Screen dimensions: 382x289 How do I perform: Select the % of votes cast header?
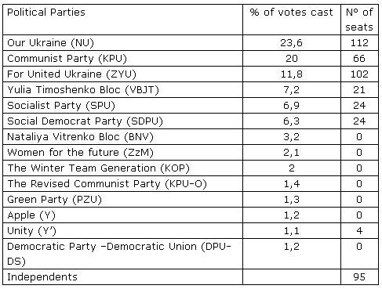tap(292, 20)
